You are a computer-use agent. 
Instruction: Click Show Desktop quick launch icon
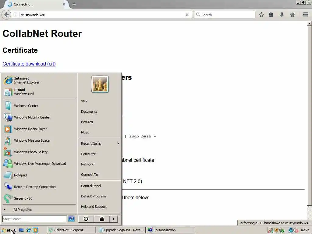pyautogui.click(x=21, y=230)
